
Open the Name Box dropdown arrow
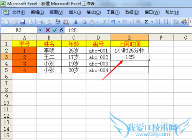click(x=40, y=30)
